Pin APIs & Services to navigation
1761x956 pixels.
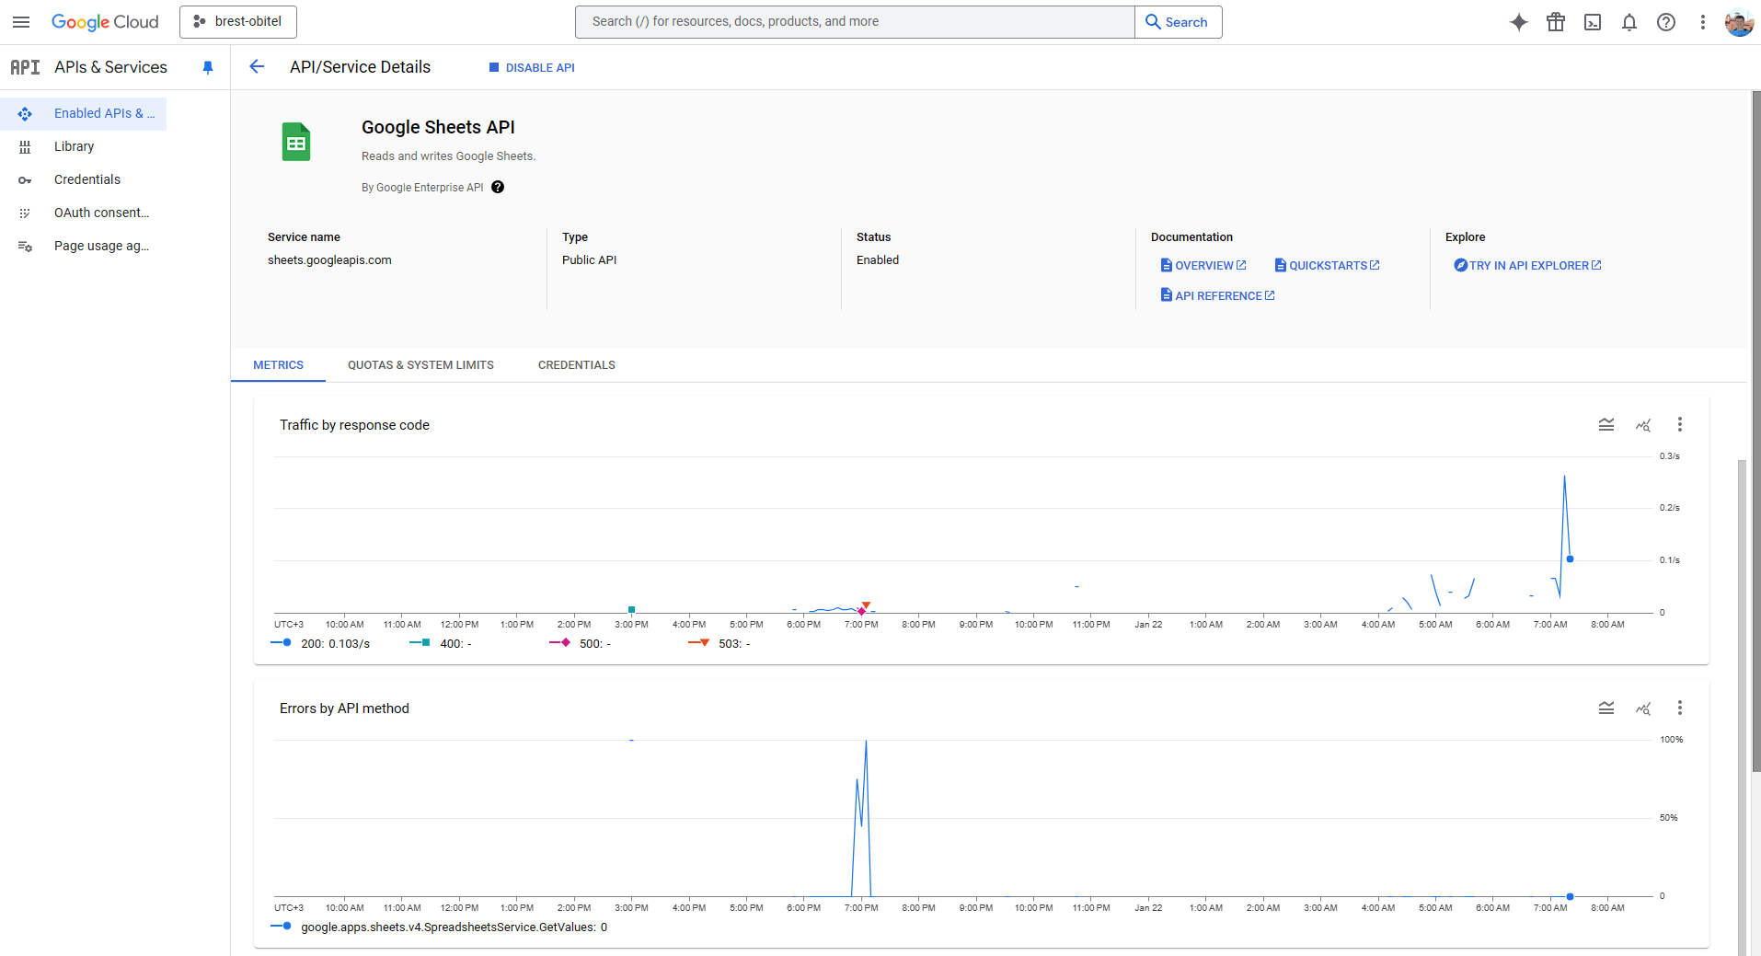[x=208, y=67]
